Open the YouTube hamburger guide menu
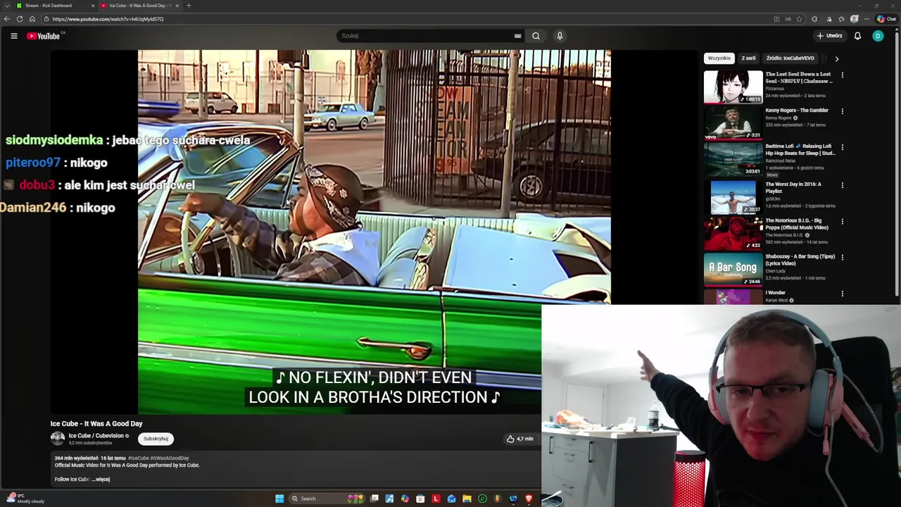 point(13,36)
